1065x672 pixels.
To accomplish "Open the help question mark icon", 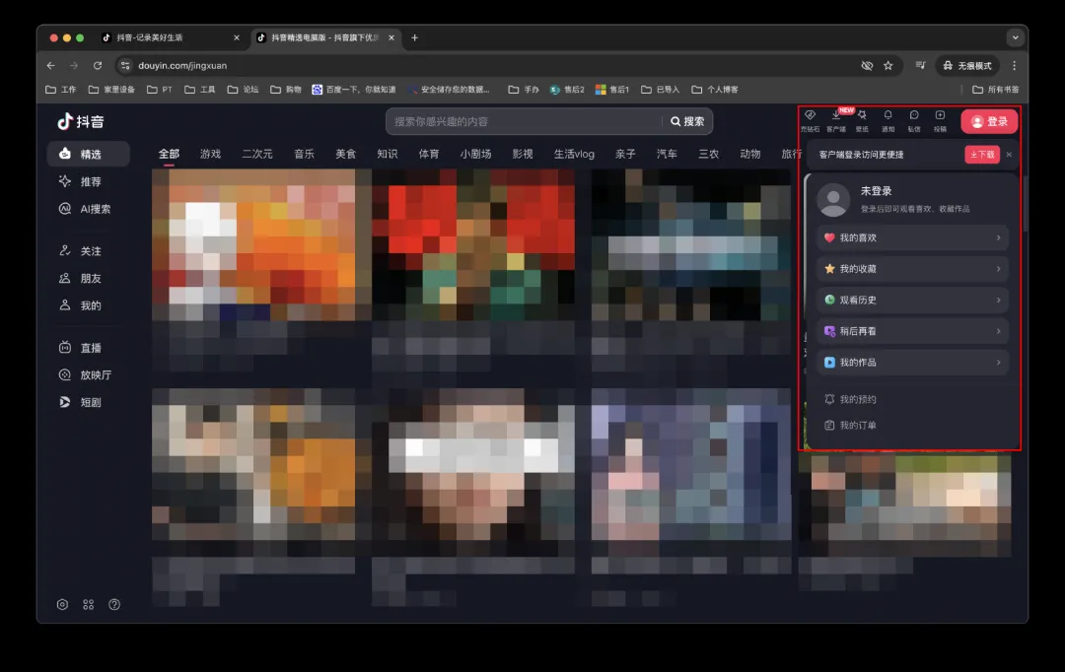I will 114,604.
